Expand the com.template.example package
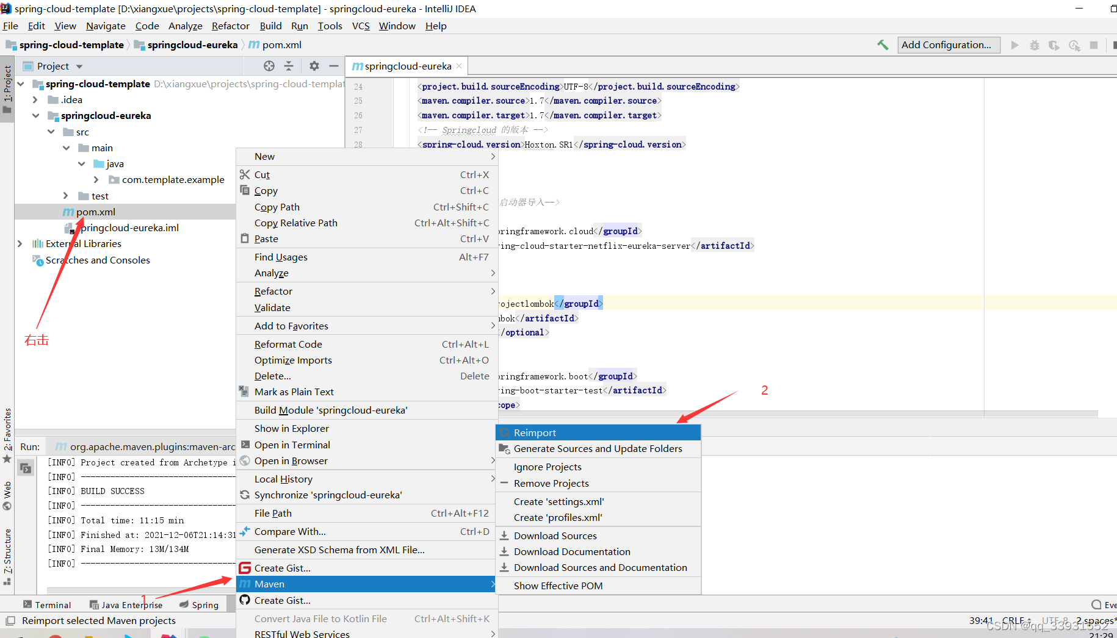 click(x=96, y=179)
